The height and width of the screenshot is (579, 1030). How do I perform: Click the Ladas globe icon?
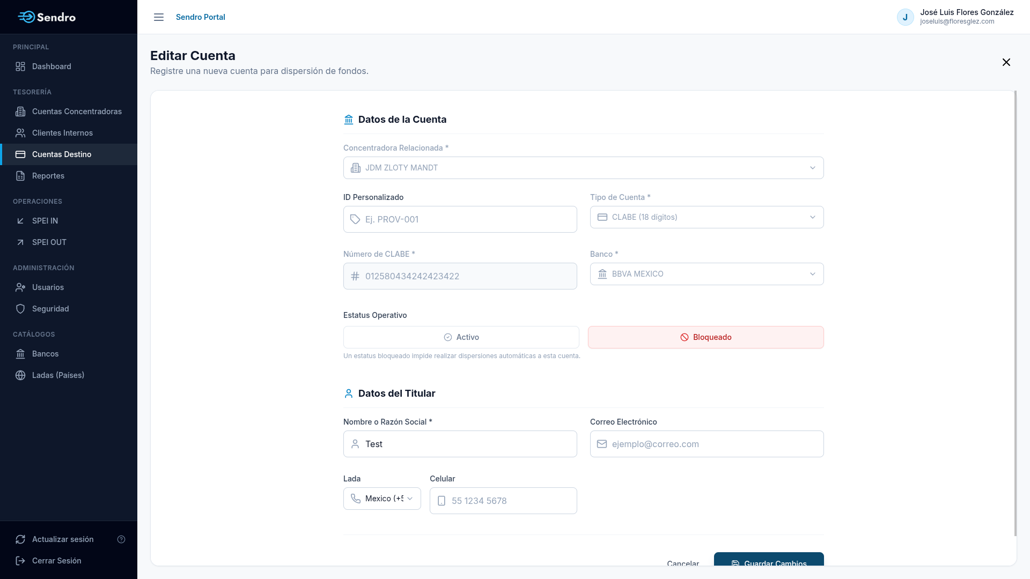(x=20, y=375)
